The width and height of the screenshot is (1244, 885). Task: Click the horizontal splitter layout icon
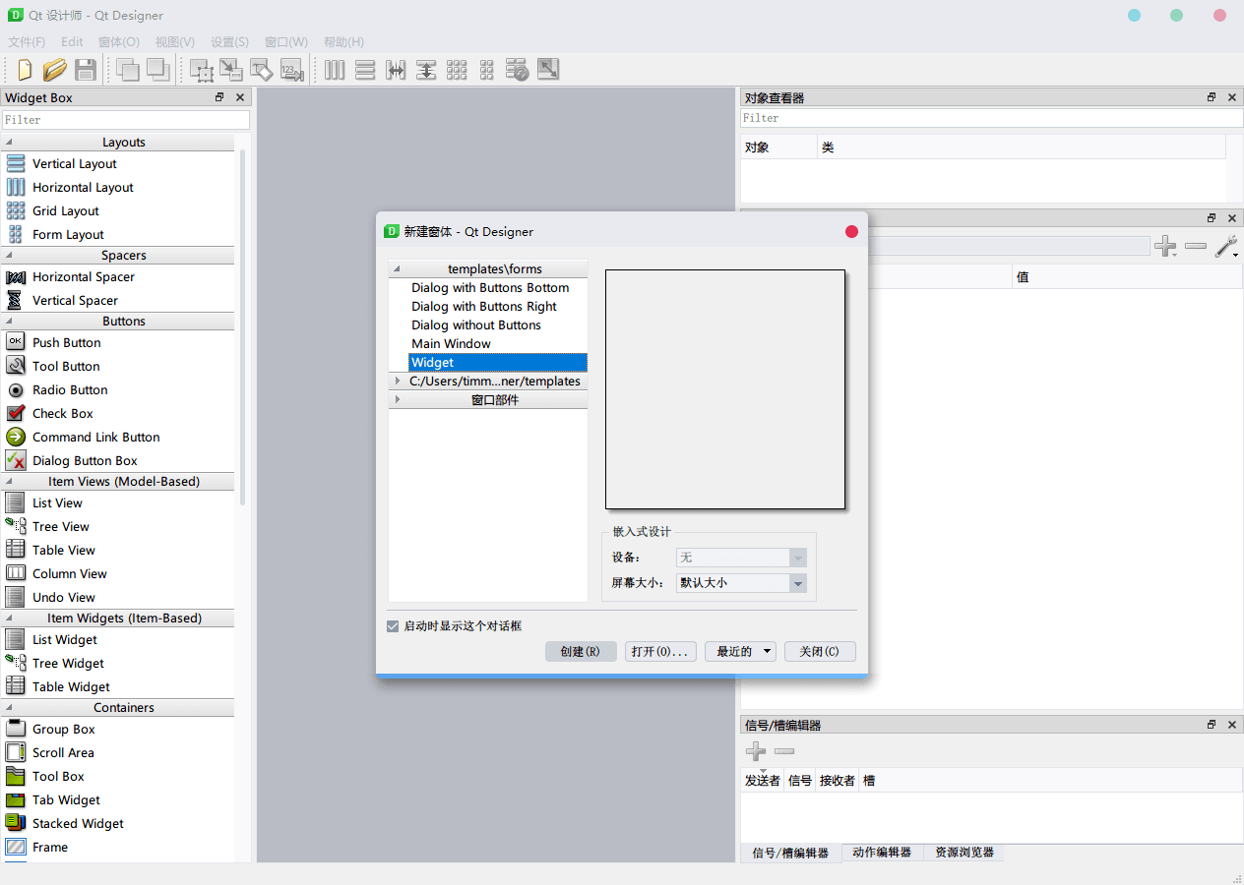(396, 70)
